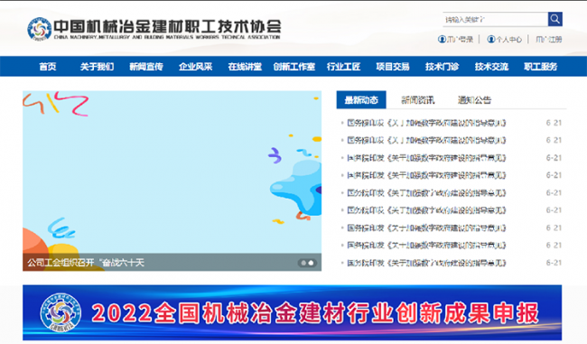This screenshot has height=344, width=587.
Task: Select the first carousel indicator dot
Action: (x=303, y=263)
